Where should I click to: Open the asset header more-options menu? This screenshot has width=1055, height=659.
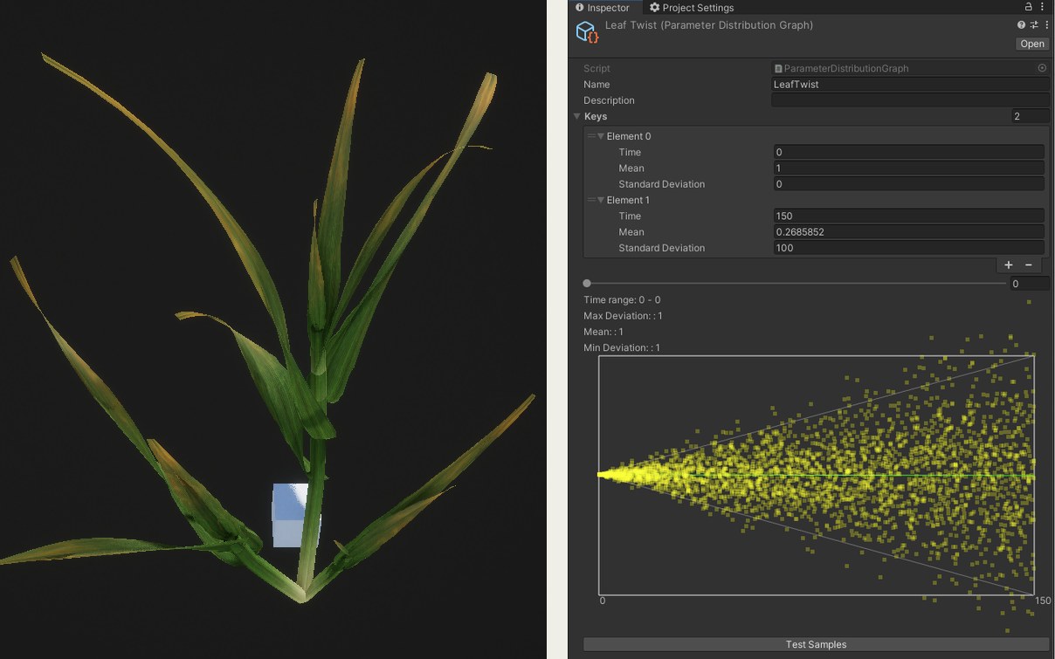pos(1045,25)
